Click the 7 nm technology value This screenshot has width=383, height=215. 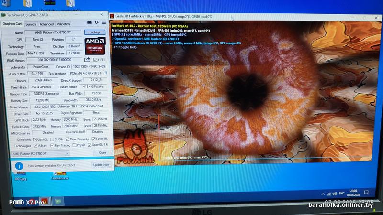coord(37,46)
